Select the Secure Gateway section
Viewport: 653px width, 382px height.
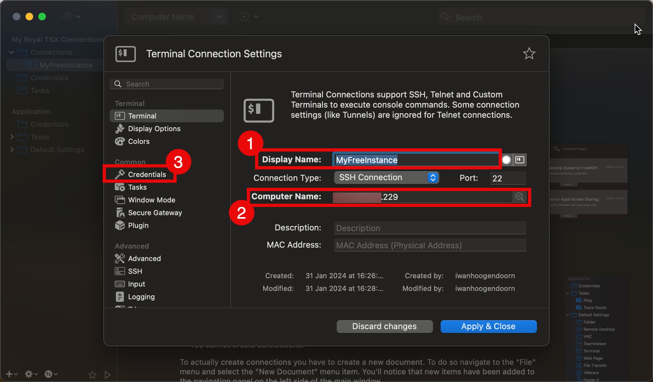(155, 213)
